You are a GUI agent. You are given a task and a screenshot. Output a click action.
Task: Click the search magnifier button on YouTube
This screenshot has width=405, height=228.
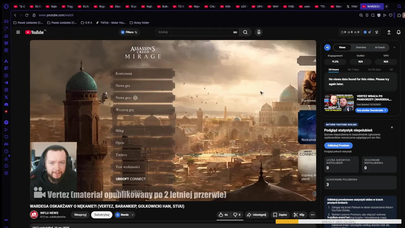[x=245, y=32]
